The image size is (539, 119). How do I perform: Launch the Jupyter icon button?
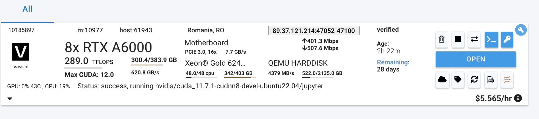[x=507, y=80]
